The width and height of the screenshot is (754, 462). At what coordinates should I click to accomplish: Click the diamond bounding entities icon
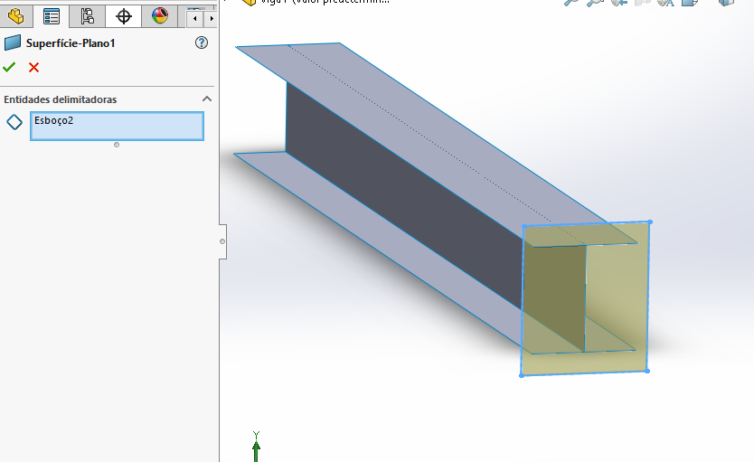(x=14, y=122)
